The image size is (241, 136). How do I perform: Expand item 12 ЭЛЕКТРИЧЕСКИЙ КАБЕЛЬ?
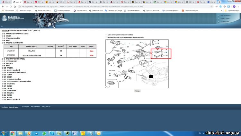[3, 73]
